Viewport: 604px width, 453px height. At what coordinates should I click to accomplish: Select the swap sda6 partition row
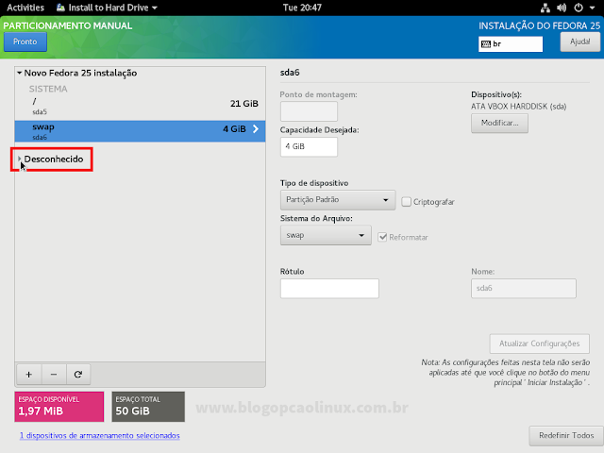140,131
